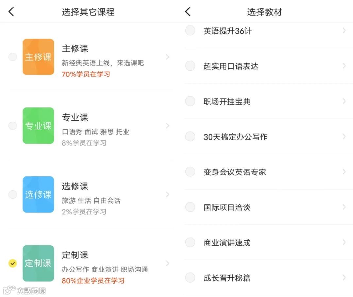Open 超实用口语表达 via its chevron arrow

[344, 66]
